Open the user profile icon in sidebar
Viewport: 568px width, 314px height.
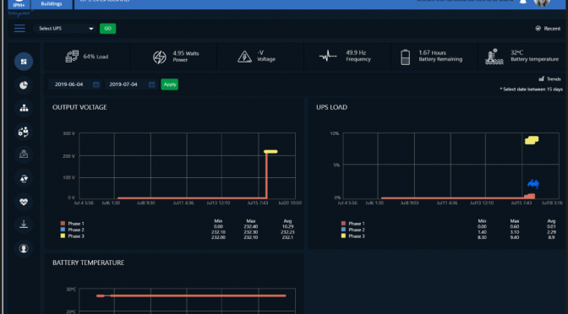pos(24,248)
